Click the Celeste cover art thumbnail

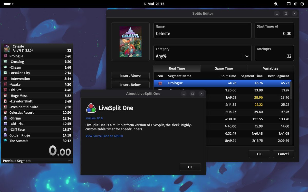130,42
